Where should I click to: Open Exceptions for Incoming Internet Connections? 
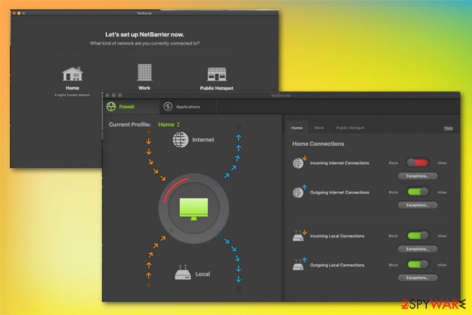[418, 176]
